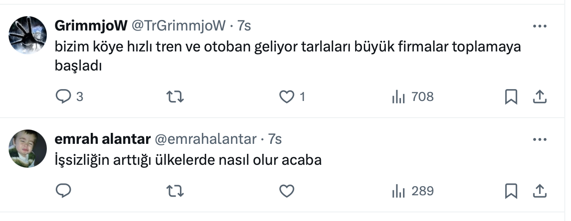Open more options for GrimmjoW's tweet
The height and width of the screenshot is (221, 571).
click(539, 26)
